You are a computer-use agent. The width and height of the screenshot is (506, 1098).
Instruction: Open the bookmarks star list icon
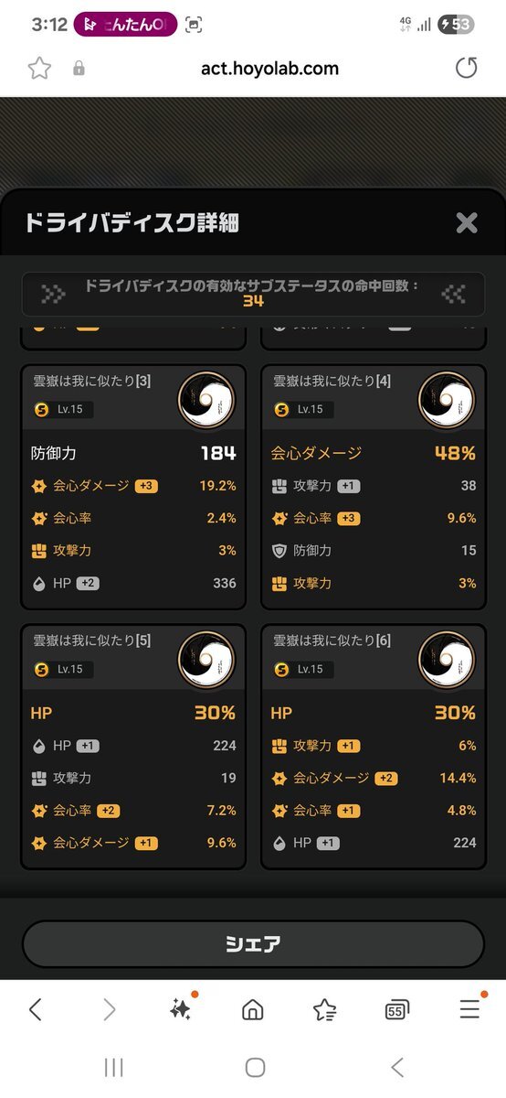[x=324, y=1009]
